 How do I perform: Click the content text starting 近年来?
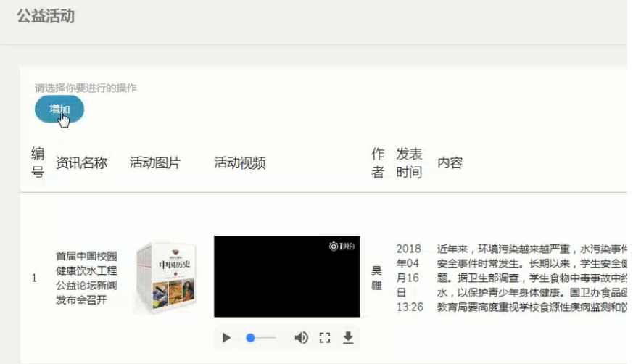[532, 278]
